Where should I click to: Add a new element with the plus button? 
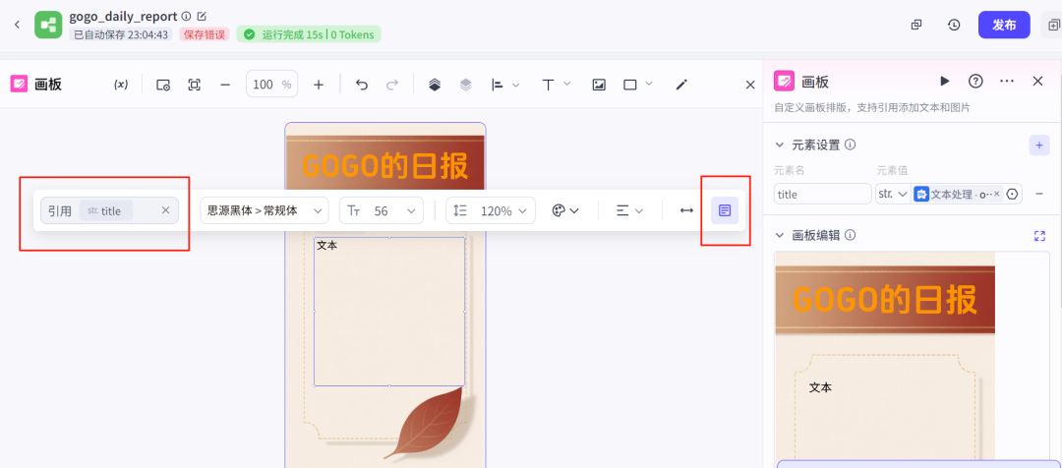click(x=1039, y=145)
